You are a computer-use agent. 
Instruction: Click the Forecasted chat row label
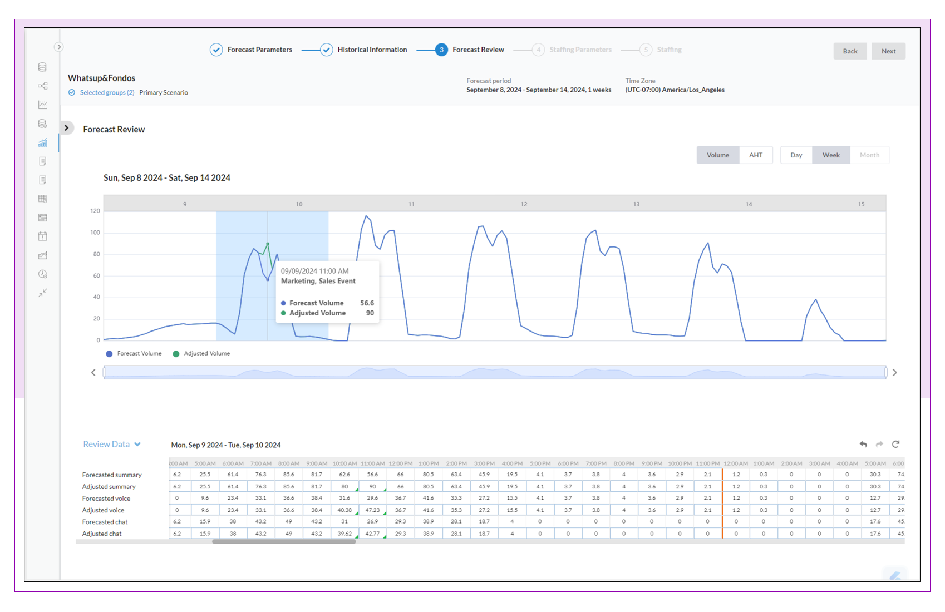click(x=105, y=522)
